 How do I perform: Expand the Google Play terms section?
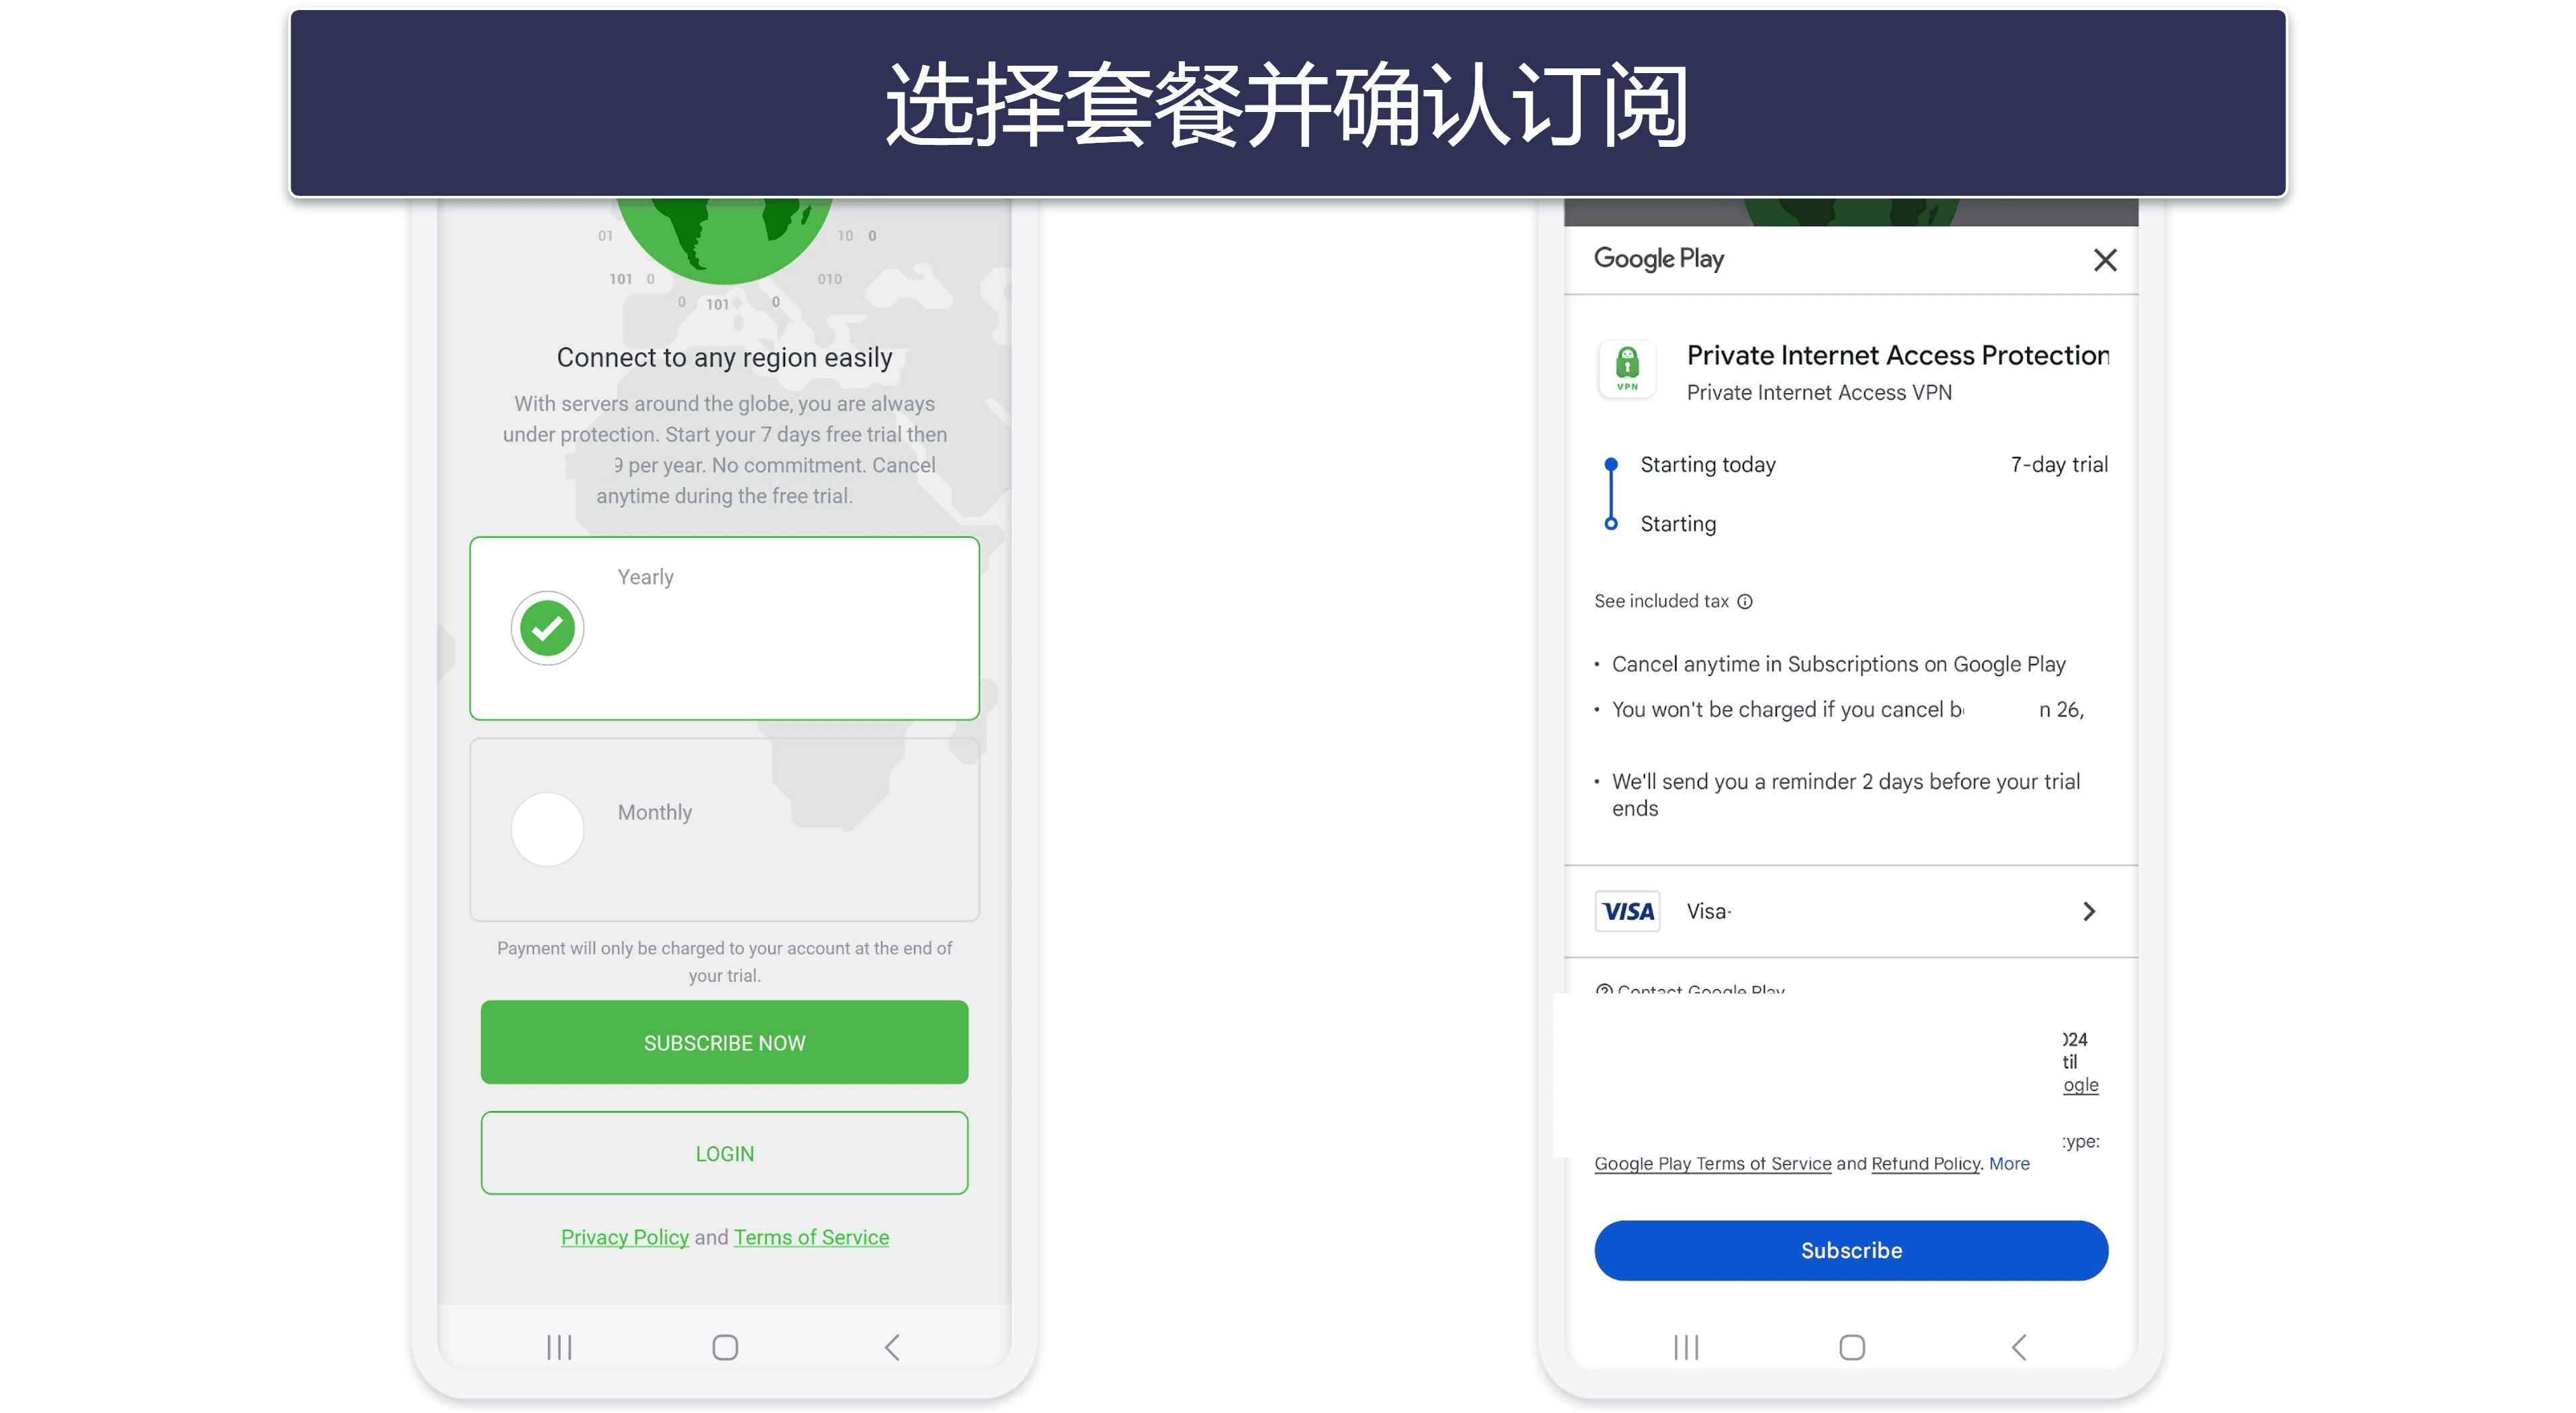[x=2008, y=1162]
